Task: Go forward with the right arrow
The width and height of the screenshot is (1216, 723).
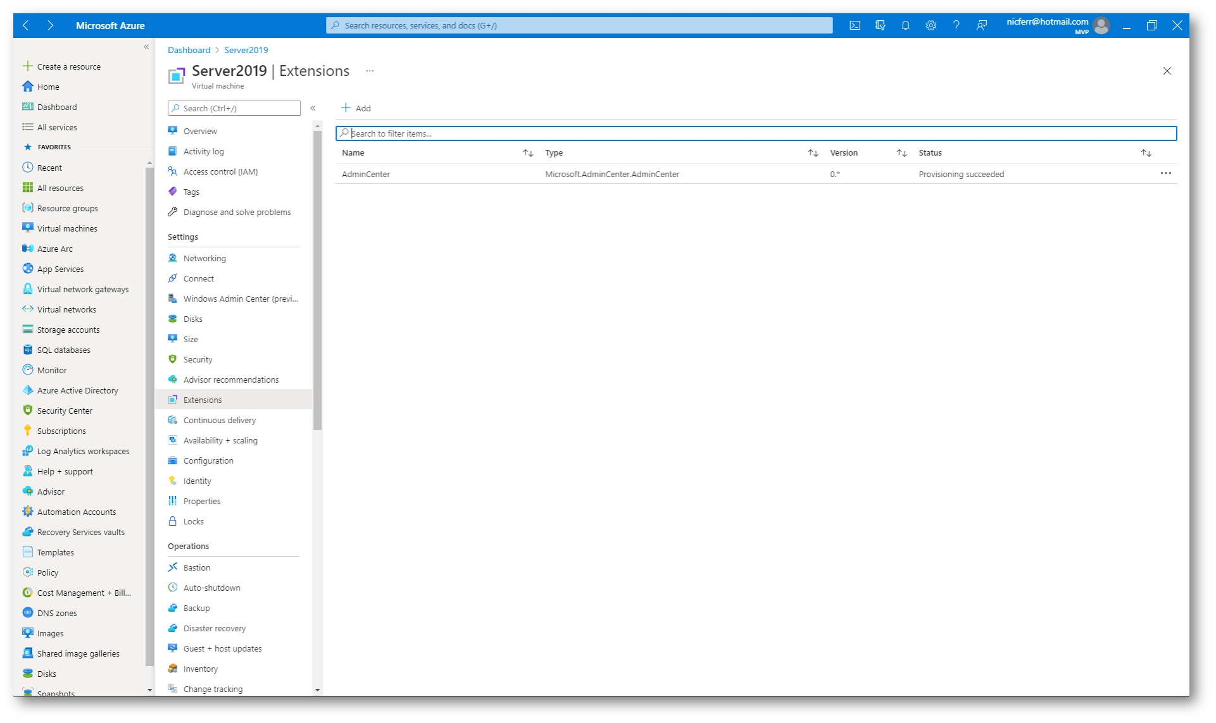Action: click(50, 25)
